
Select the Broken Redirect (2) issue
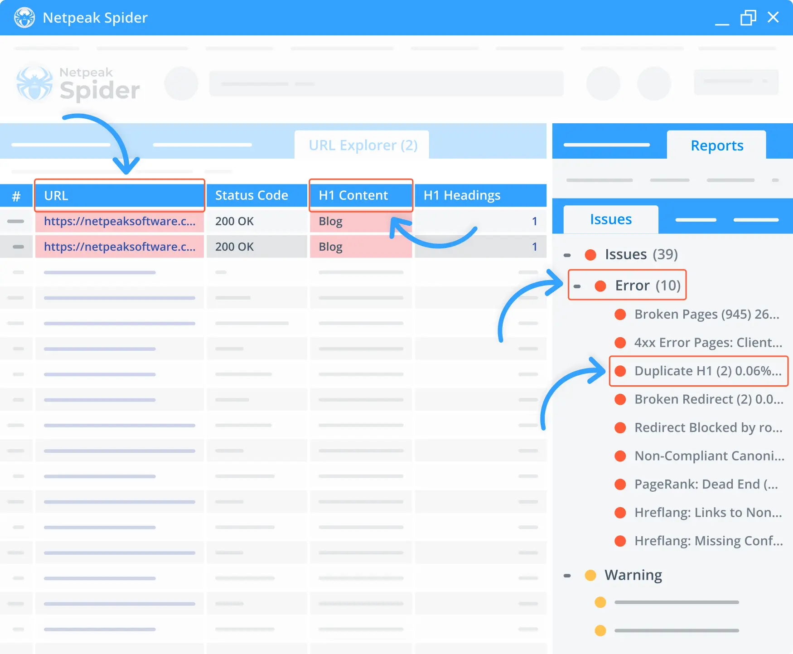[x=709, y=399]
